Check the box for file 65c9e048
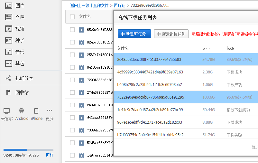Image resolution: width=258 pixels, height=163 pixels. pyautogui.click(x=72, y=30)
